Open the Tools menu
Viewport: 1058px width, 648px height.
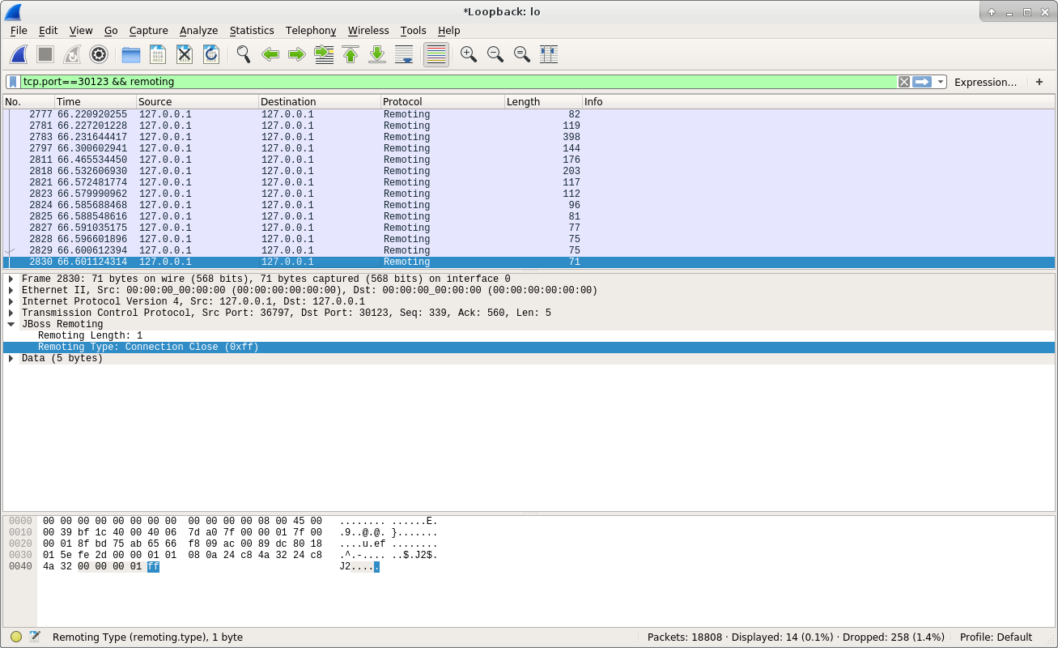pos(413,31)
